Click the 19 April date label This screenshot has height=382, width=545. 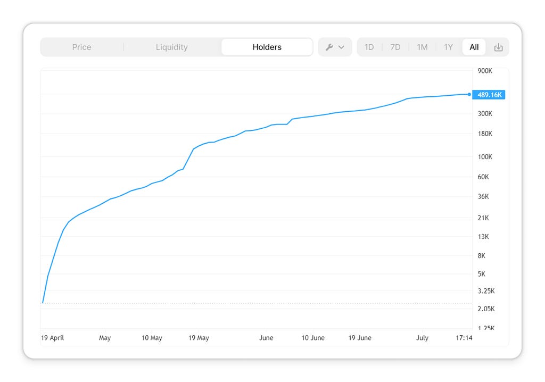(53, 338)
